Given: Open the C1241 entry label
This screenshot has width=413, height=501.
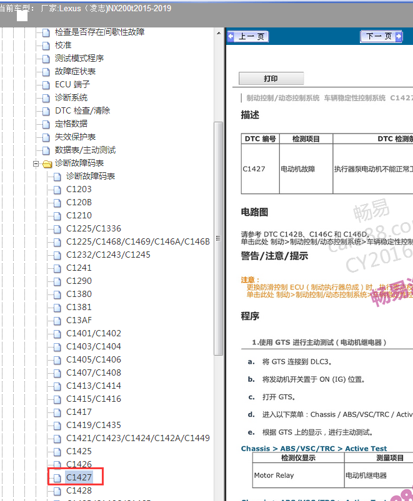Looking at the screenshot, I should 79,268.
